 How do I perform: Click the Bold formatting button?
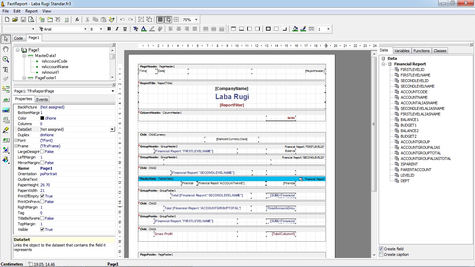click(109, 29)
